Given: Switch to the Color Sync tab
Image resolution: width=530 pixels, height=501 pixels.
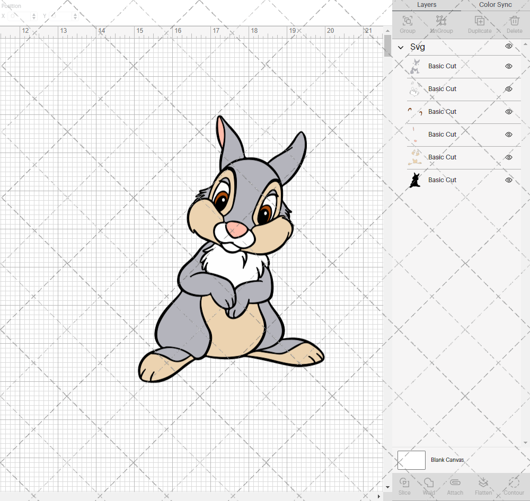Looking at the screenshot, I should point(495,5).
